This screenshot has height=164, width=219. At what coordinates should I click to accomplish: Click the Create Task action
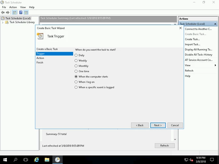click(x=192, y=39)
